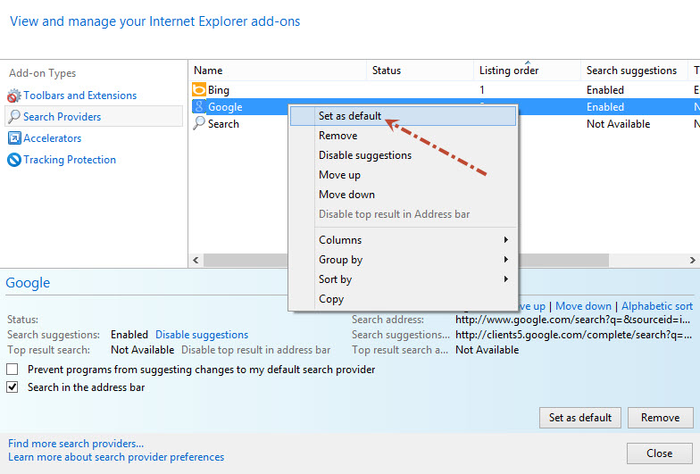This screenshot has width=700, height=474.
Task: Click the Alphabetic sort link
Action: pyautogui.click(x=657, y=306)
